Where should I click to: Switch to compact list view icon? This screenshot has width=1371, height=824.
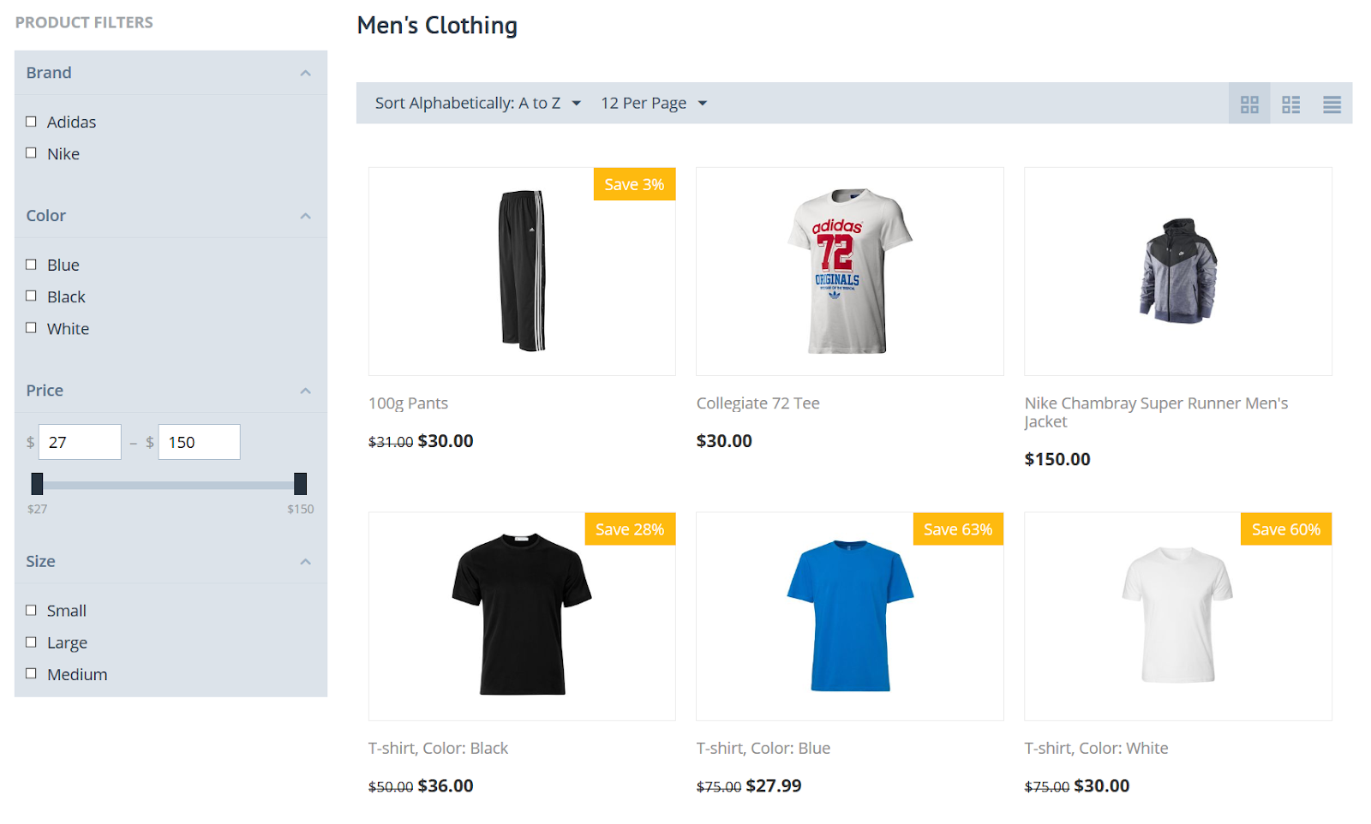[1290, 104]
